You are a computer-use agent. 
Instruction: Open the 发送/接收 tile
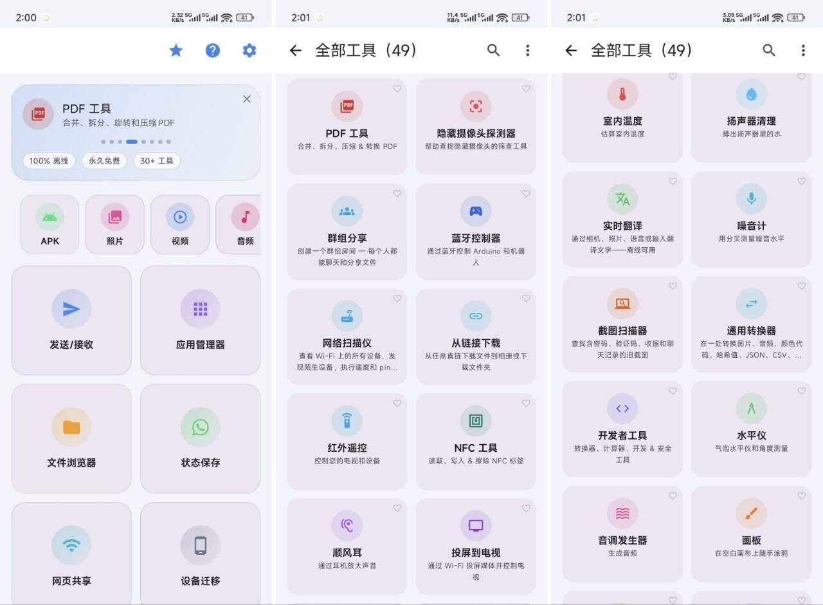coord(71,321)
